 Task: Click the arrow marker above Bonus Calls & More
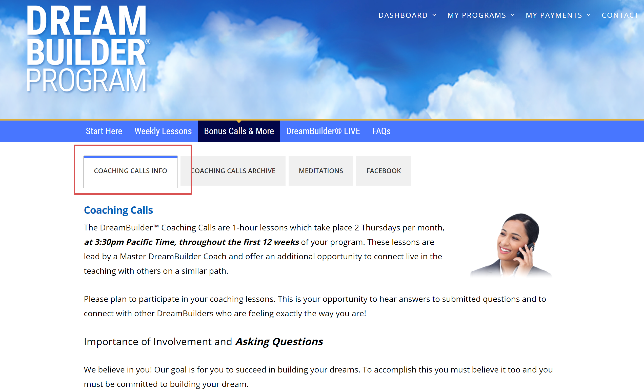(239, 121)
